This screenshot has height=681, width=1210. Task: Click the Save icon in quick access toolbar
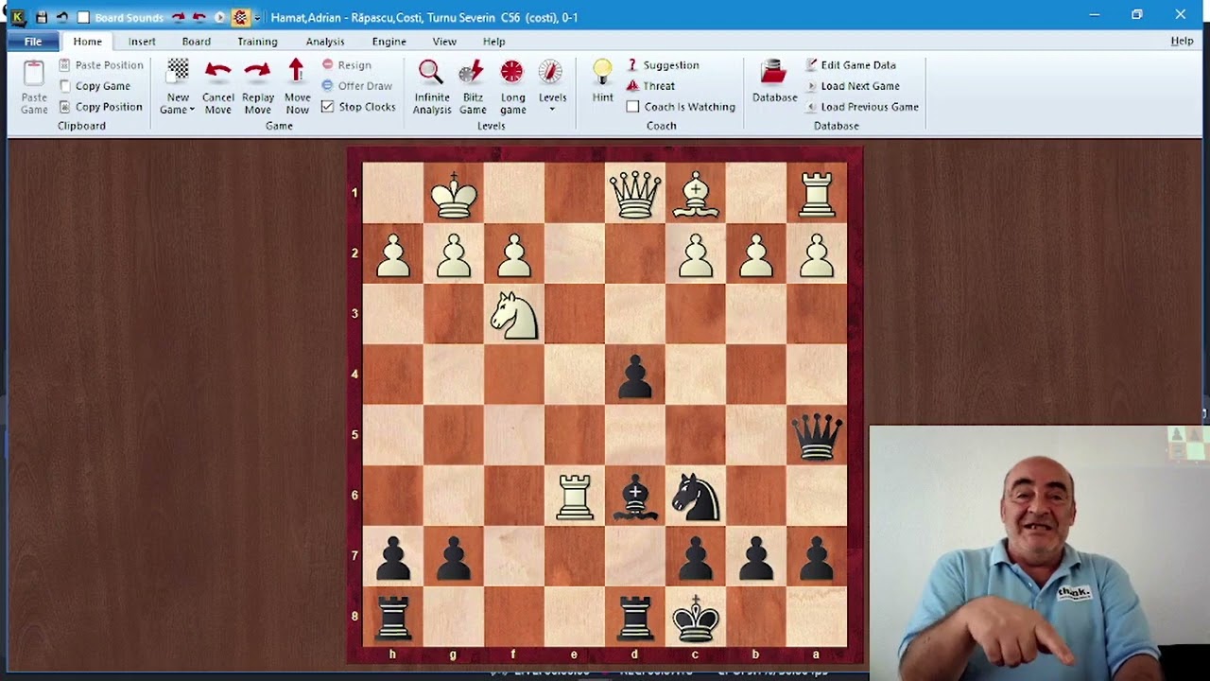point(42,17)
